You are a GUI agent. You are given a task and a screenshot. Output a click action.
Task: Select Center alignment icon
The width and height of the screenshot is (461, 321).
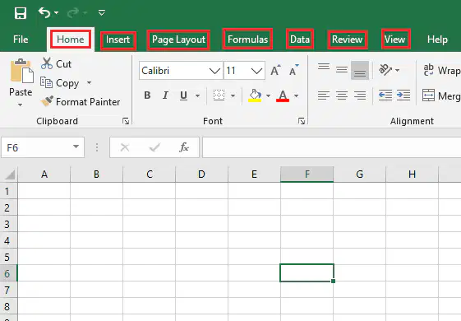pos(342,95)
